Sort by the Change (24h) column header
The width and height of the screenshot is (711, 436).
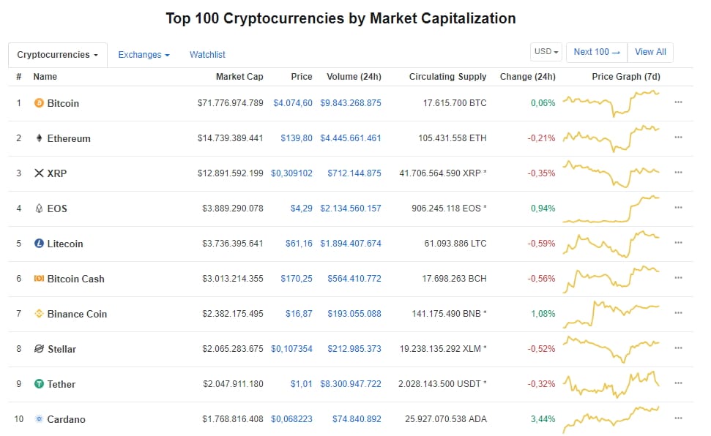point(527,77)
